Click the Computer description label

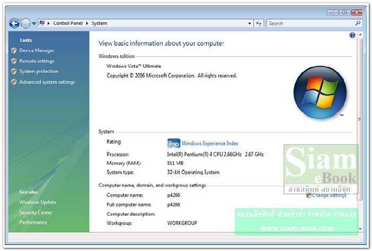point(131,214)
